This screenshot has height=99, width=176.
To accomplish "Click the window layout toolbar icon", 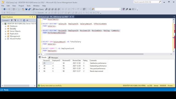I will click(133, 9).
